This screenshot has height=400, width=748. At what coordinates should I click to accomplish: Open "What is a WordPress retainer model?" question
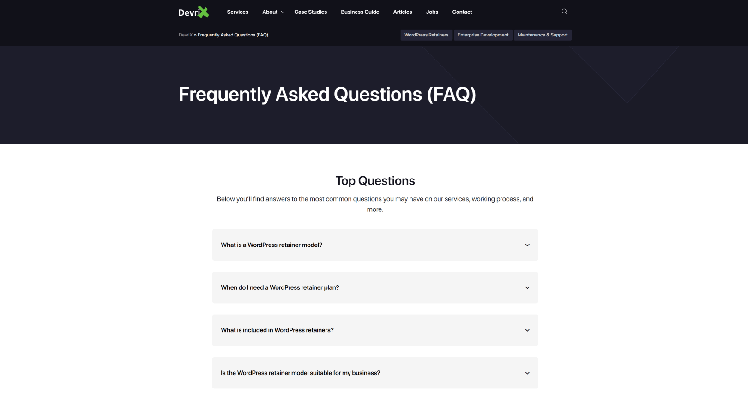271,245
